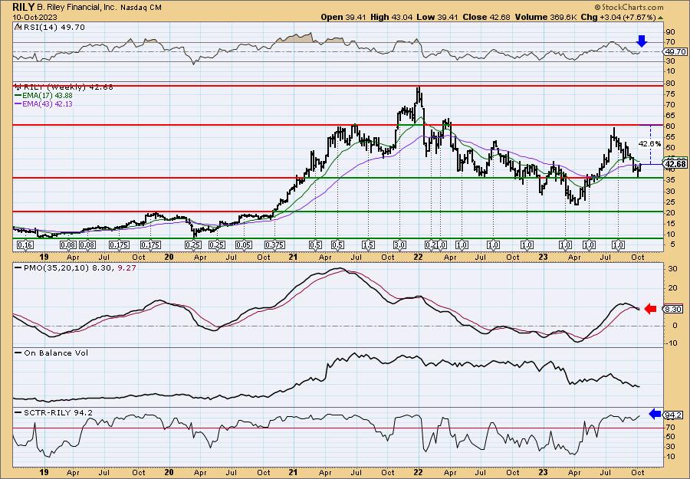The height and width of the screenshot is (479, 690).
Task: Click the SCTR-RILY 94.2 legend label
Action: (58, 412)
